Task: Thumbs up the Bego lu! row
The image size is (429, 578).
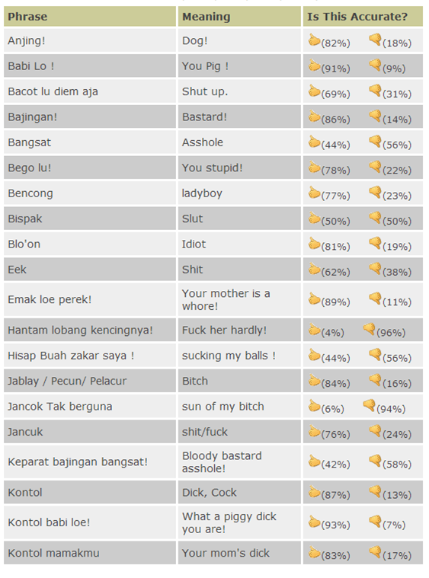Action: [x=314, y=167]
